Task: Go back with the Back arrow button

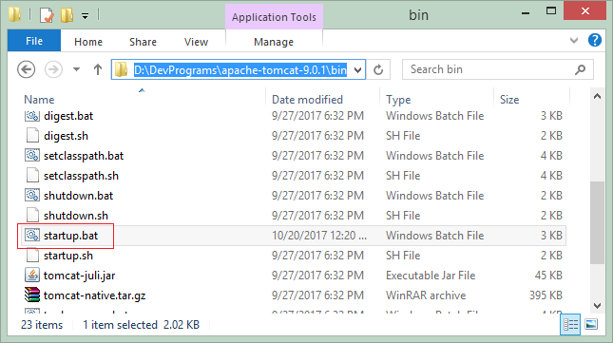Action: [x=27, y=69]
